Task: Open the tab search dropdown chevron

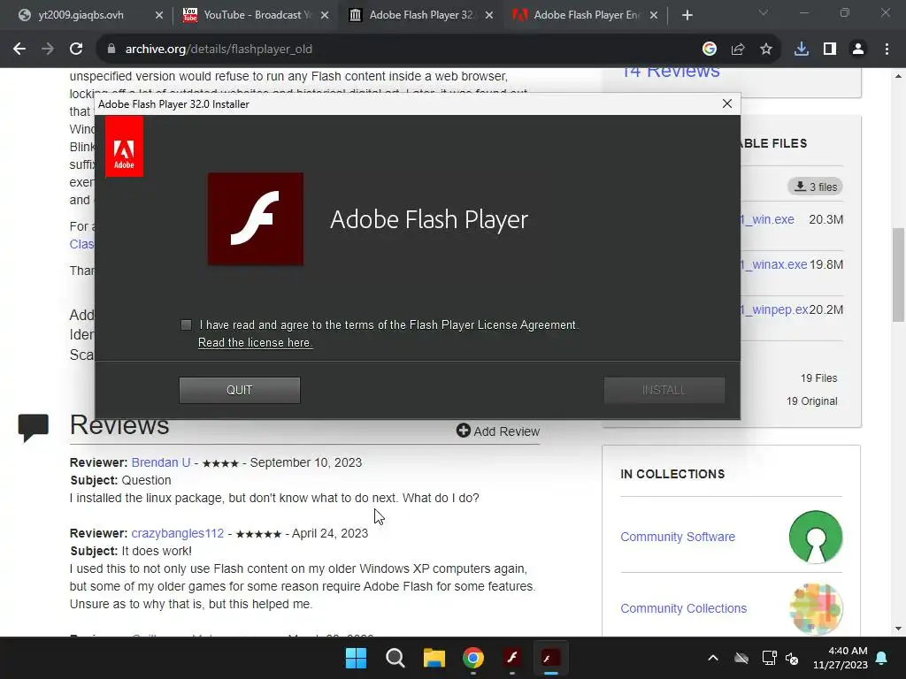Action: tap(764, 12)
